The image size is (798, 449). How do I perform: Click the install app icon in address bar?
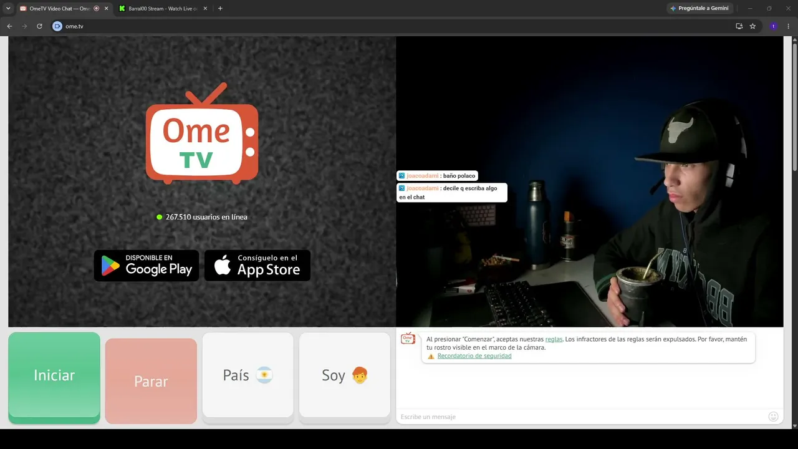[739, 26]
